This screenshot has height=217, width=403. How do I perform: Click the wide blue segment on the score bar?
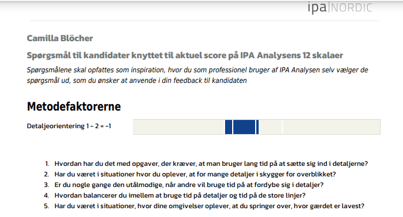click(244, 126)
